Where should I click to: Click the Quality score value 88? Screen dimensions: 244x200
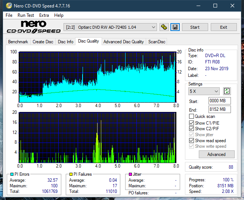(231, 167)
